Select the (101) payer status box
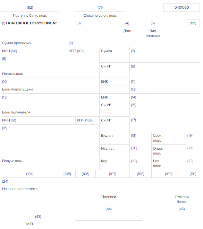 click(193, 23)
